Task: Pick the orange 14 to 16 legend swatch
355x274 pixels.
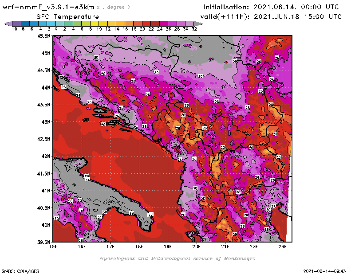Action: (120, 23)
